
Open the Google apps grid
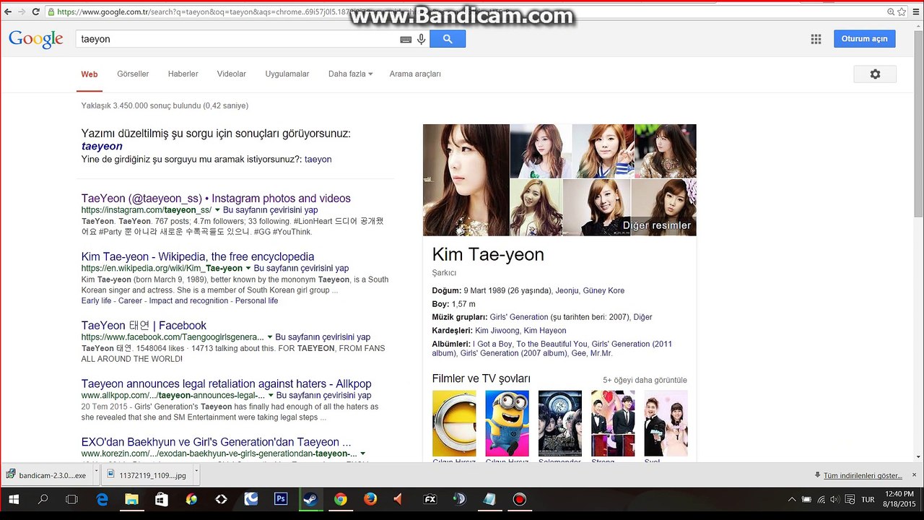click(x=816, y=39)
